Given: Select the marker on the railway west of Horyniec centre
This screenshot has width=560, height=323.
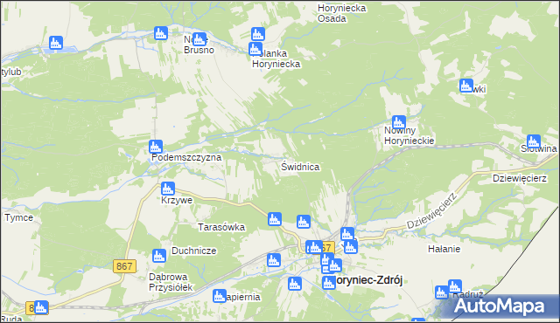Looking at the screenshot, I should click(x=274, y=260).
